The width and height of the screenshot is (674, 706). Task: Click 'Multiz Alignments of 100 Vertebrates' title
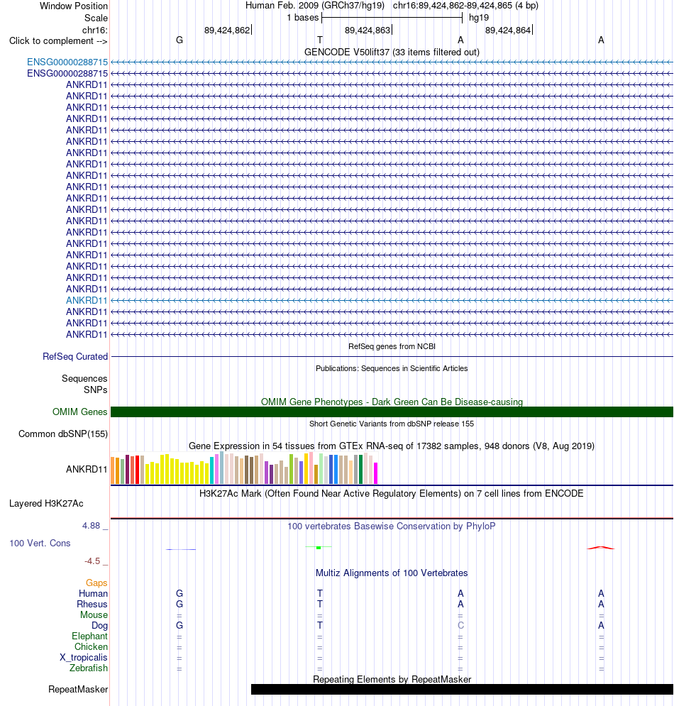392,573
